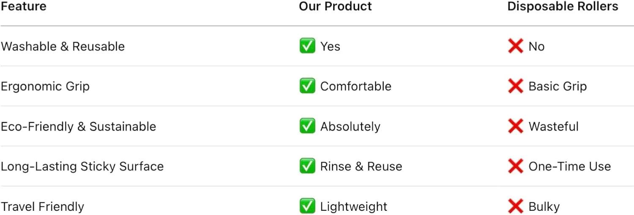
Task: Click the Travel Friendly row label
Action: [x=42, y=207]
